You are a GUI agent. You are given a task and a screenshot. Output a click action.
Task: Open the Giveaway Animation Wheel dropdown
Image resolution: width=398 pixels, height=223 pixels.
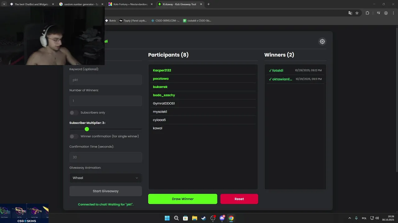tap(106, 178)
